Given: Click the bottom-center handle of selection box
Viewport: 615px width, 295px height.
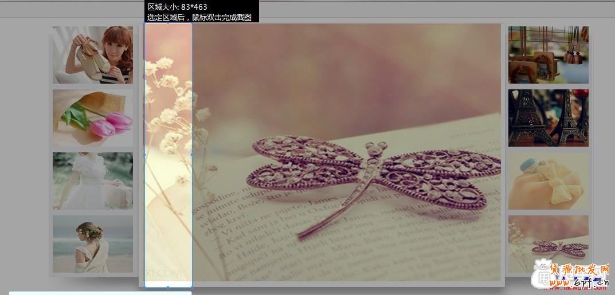Looking at the screenshot, I should (x=168, y=287).
